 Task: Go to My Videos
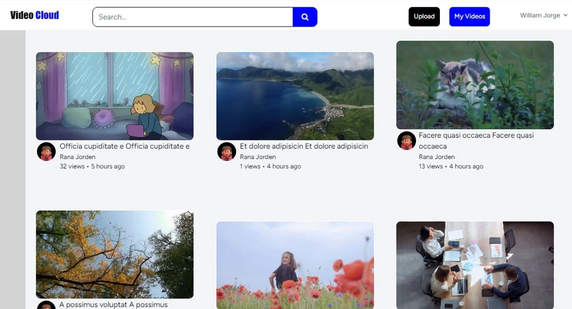tap(470, 16)
